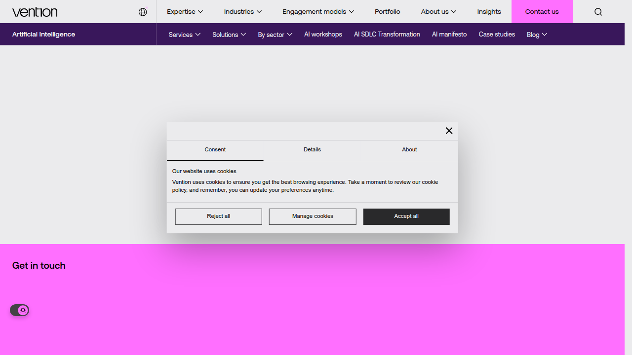Click the Vention logo

(x=35, y=12)
